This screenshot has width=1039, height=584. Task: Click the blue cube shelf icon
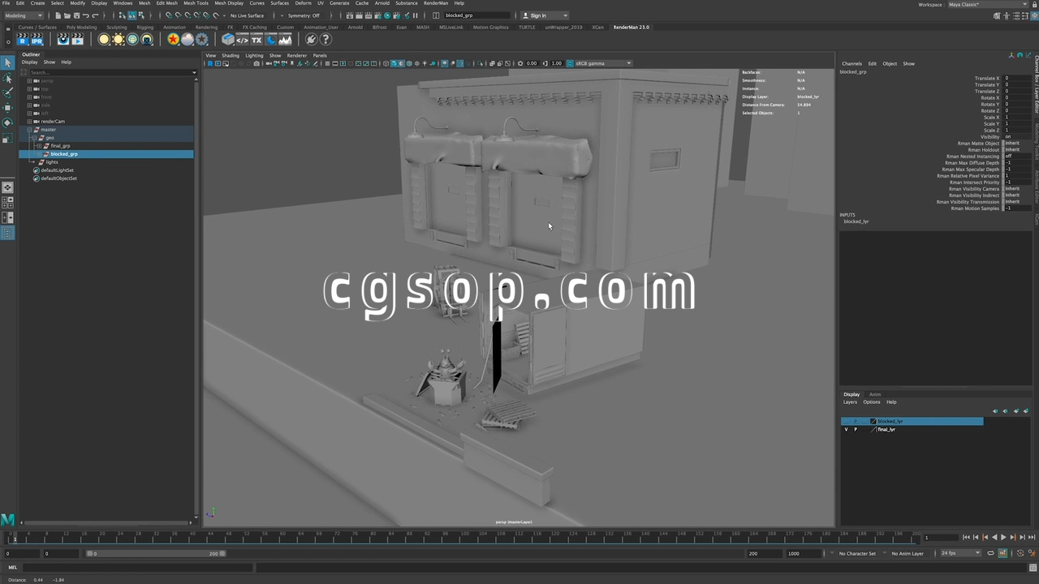[x=228, y=39]
